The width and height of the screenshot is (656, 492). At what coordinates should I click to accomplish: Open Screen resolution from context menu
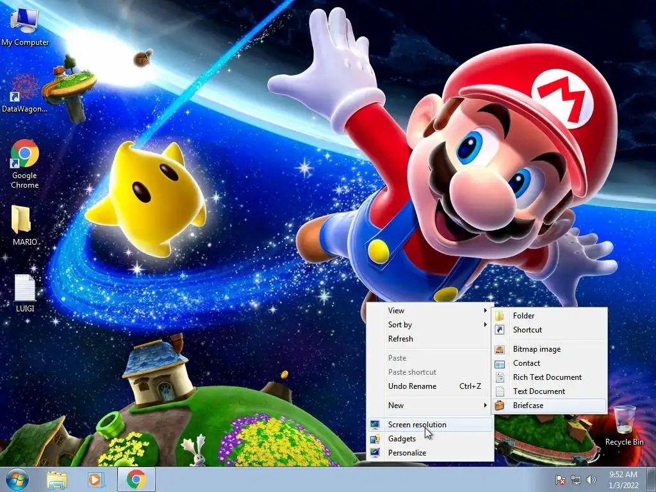coord(430,425)
